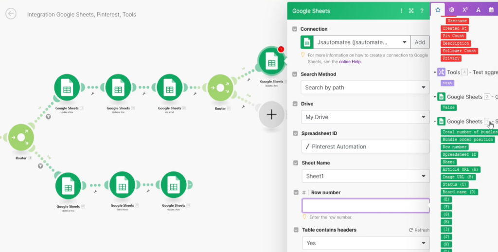The image size is (498, 252).
Task: Collapse the Tools 4 Text aggregator group
Action: (435, 72)
